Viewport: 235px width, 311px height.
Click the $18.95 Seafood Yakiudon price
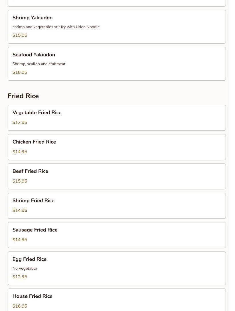tap(20, 72)
